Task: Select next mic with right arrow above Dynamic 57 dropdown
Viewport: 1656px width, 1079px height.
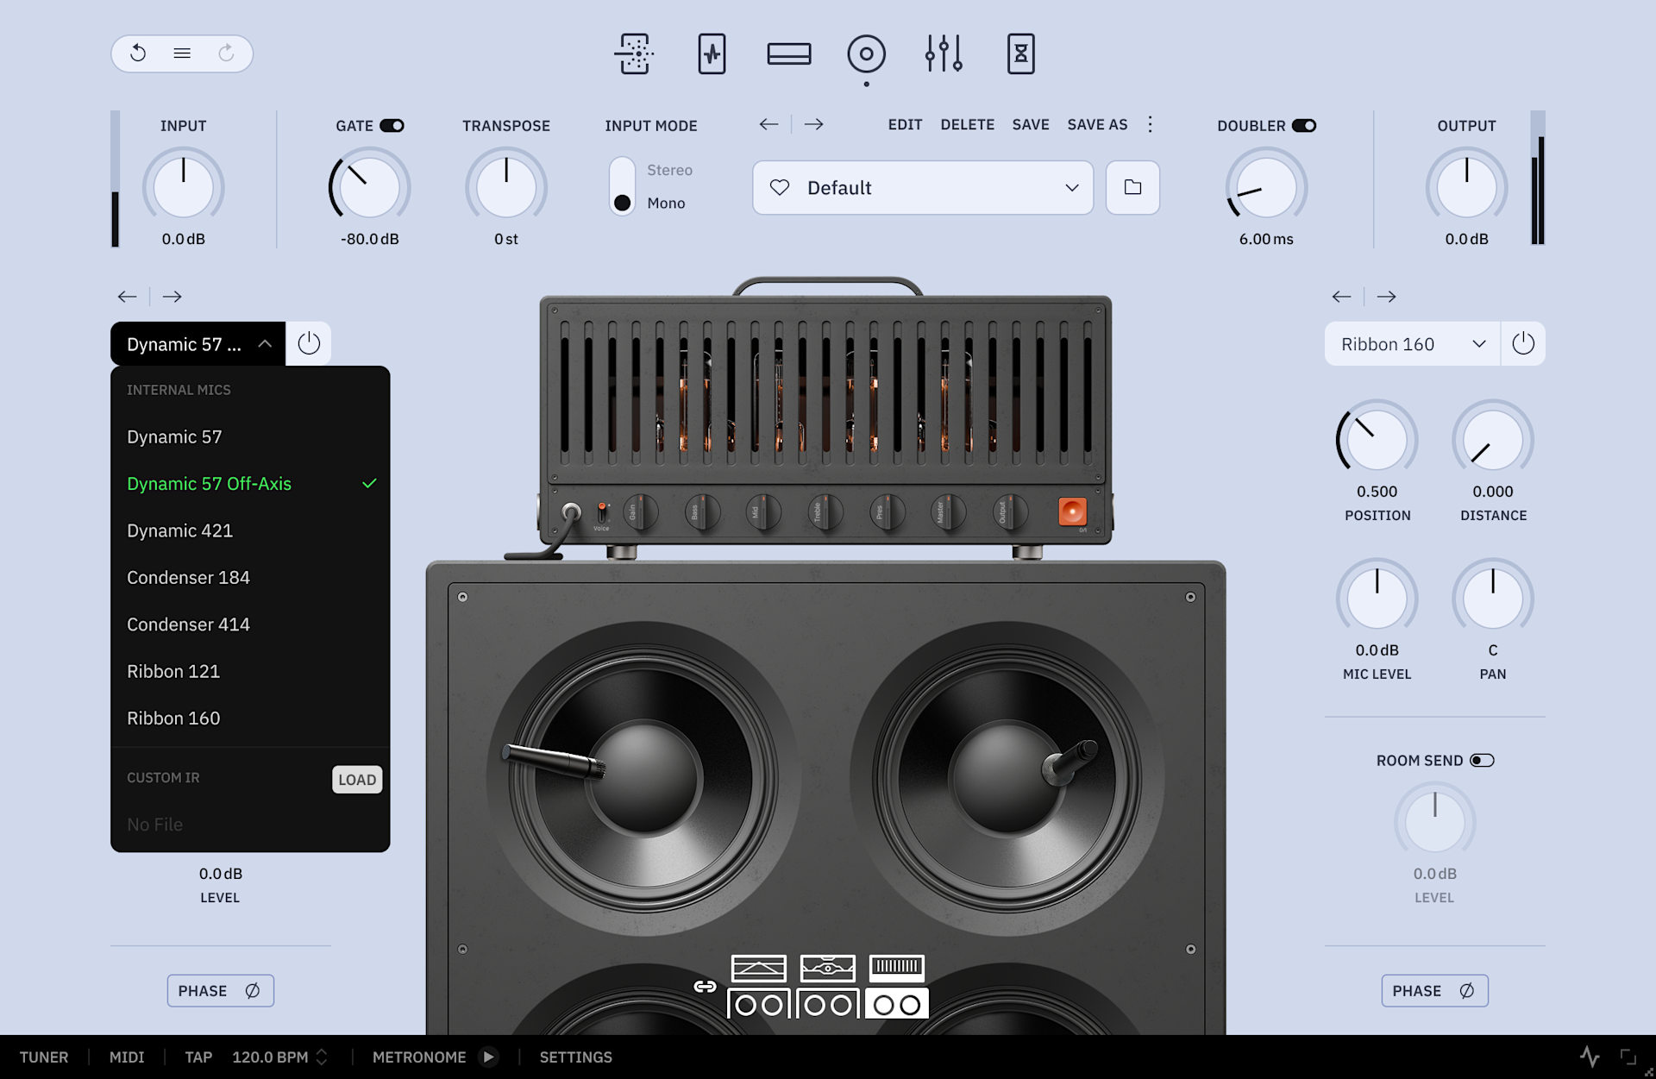Action: coord(172,297)
